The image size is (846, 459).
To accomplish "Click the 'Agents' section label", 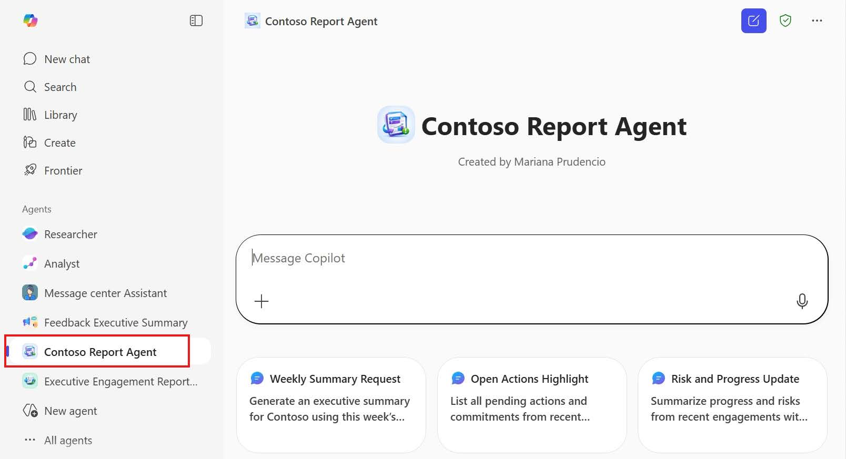I will [37, 209].
